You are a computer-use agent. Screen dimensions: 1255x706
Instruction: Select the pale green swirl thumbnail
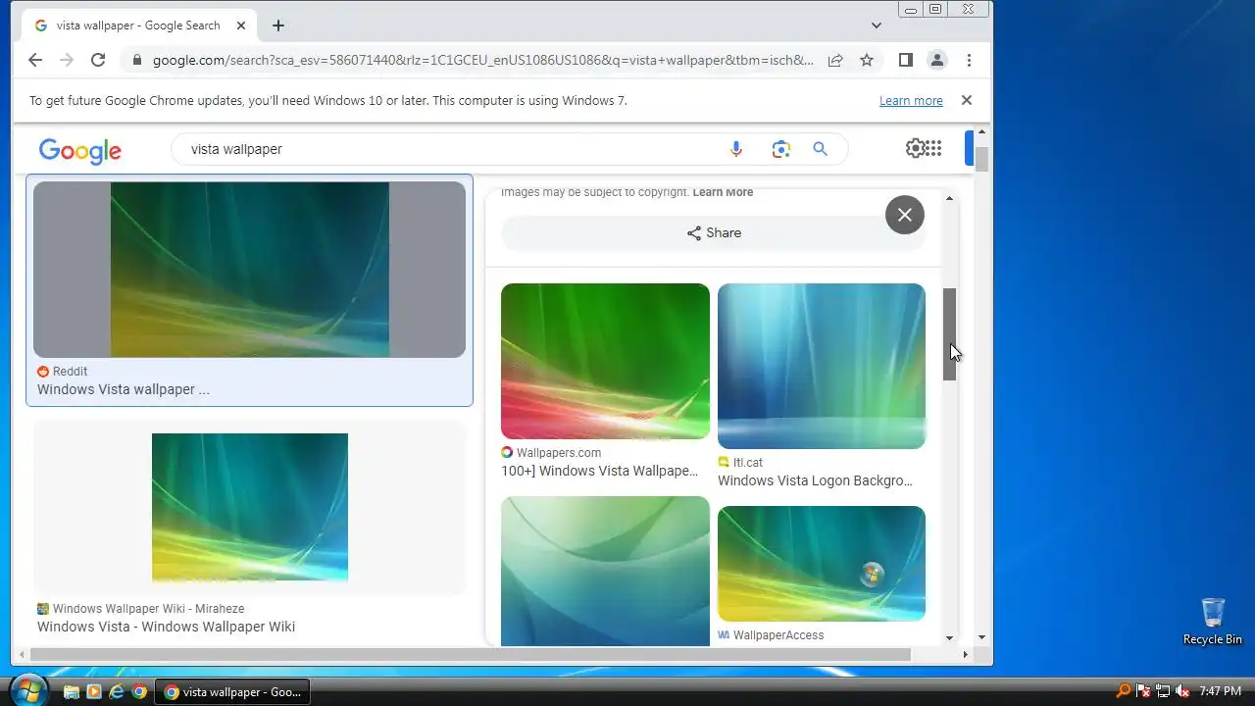coord(605,571)
